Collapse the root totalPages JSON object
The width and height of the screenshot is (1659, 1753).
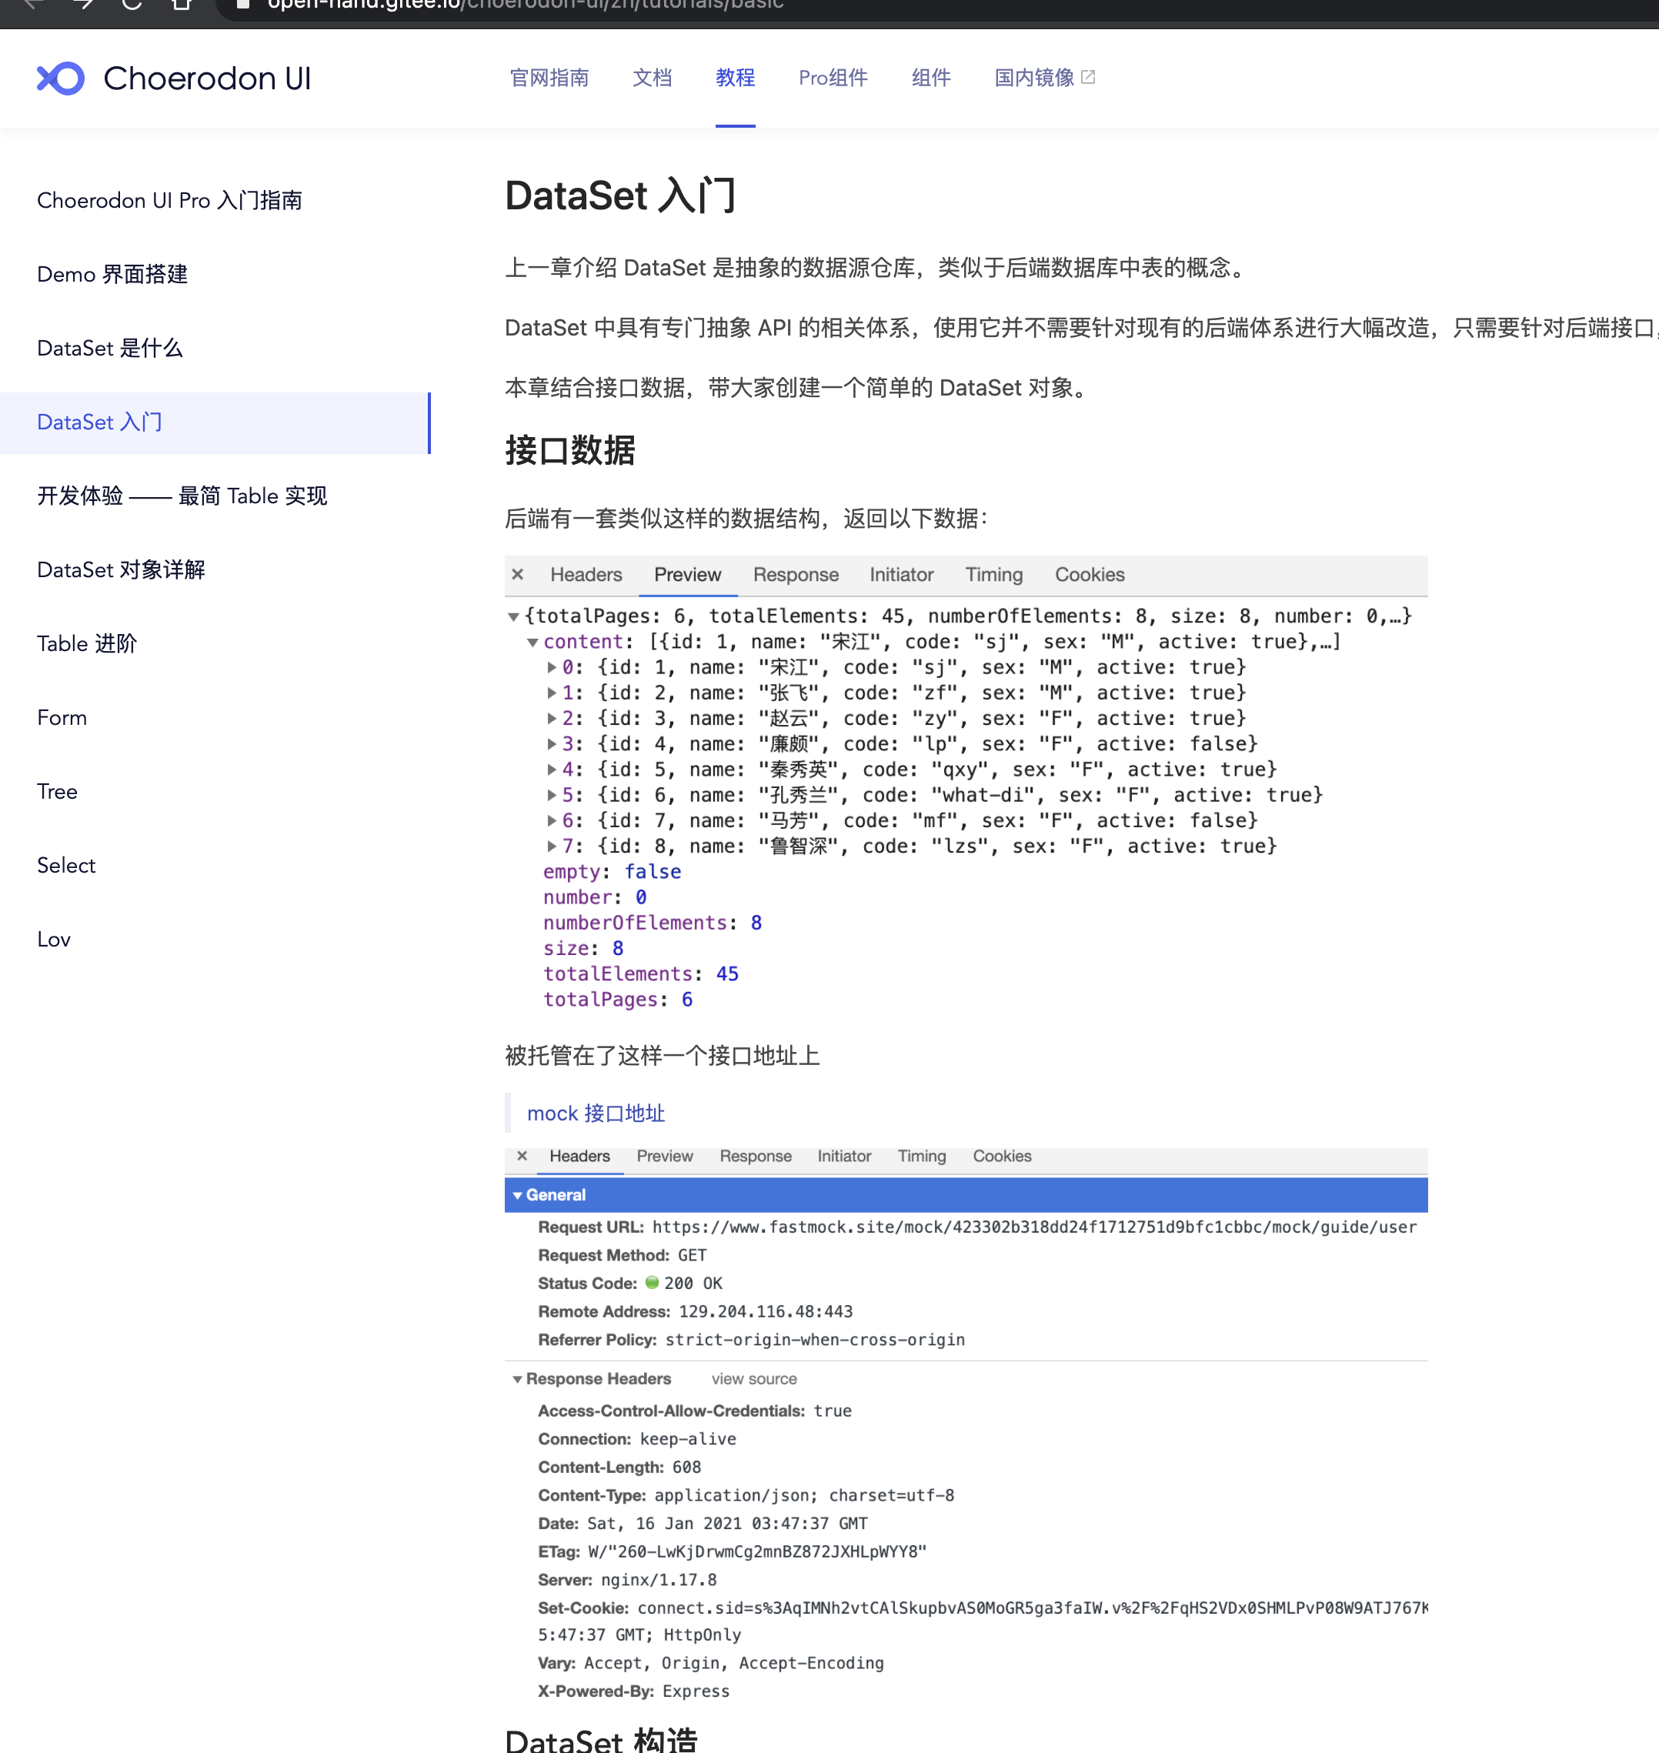click(515, 616)
